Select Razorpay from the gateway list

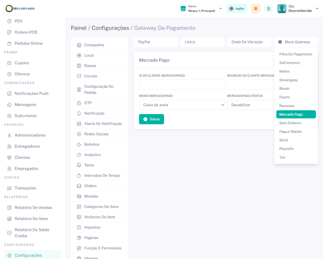click(x=287, y=106)
